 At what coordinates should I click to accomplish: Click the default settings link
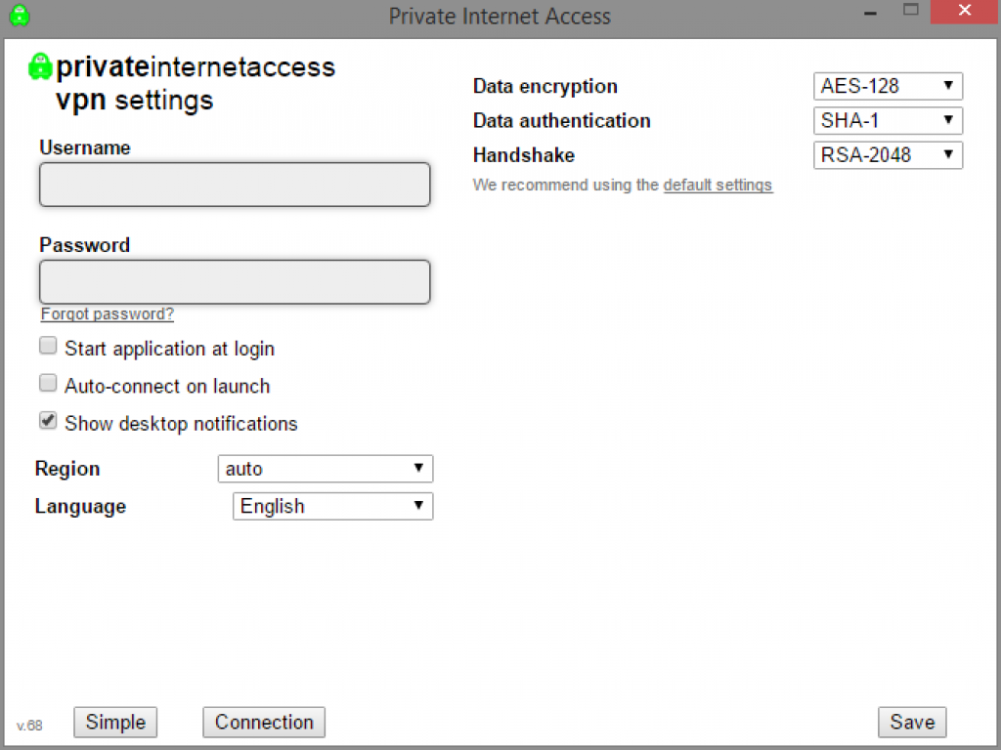point(718,186)
